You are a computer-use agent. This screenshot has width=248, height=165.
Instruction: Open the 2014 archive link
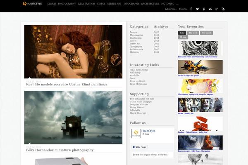click(157, 38)
